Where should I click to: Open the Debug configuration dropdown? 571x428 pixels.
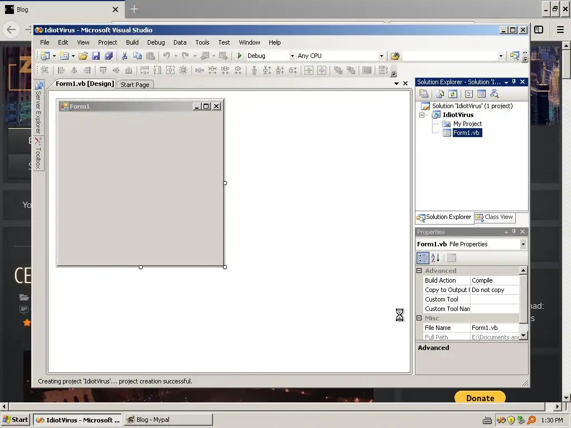292,56
